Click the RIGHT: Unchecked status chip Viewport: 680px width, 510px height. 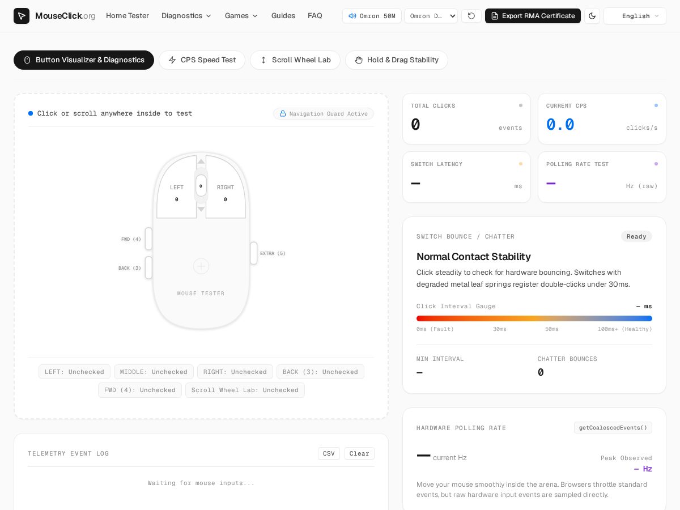tap(235, 372)
